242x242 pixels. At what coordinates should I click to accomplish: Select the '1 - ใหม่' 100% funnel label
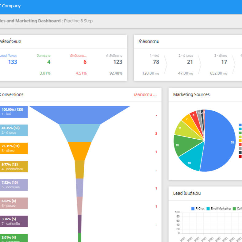click(x=14, y=112)
